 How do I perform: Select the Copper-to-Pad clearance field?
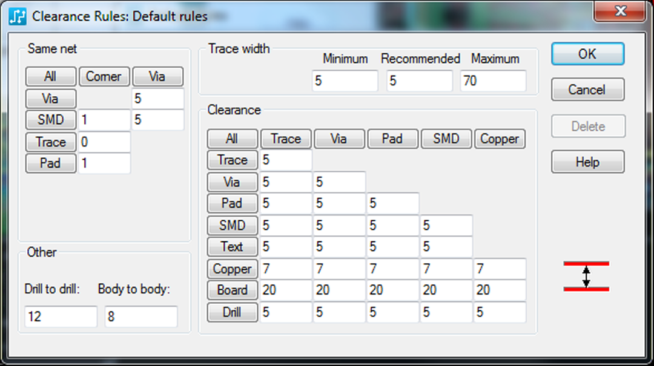click(x=392, y=269)
